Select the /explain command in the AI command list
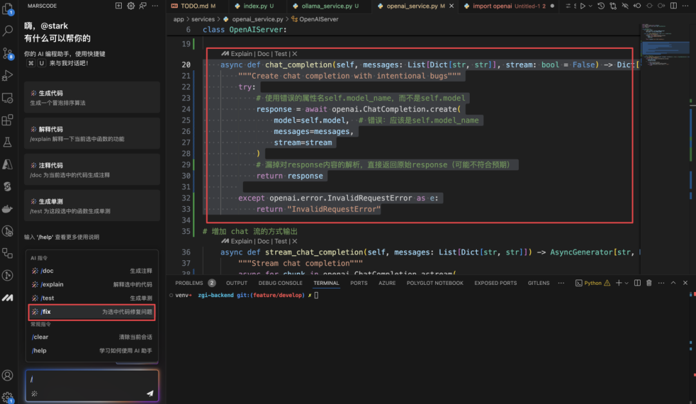This screenshot has height=404, width=696. point(92,284)
